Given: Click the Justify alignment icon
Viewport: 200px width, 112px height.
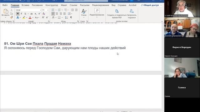Looking at the screenshot, I should (65, 14).
